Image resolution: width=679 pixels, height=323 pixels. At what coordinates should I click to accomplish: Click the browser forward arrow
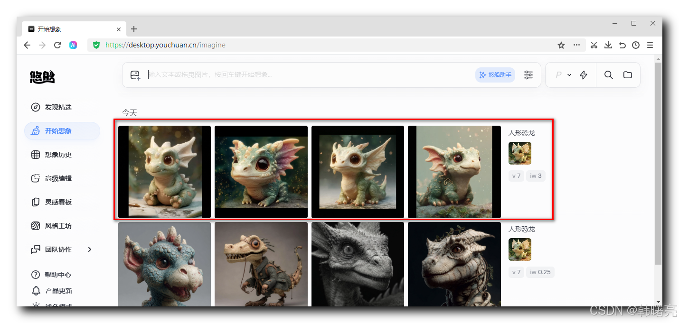42,45
